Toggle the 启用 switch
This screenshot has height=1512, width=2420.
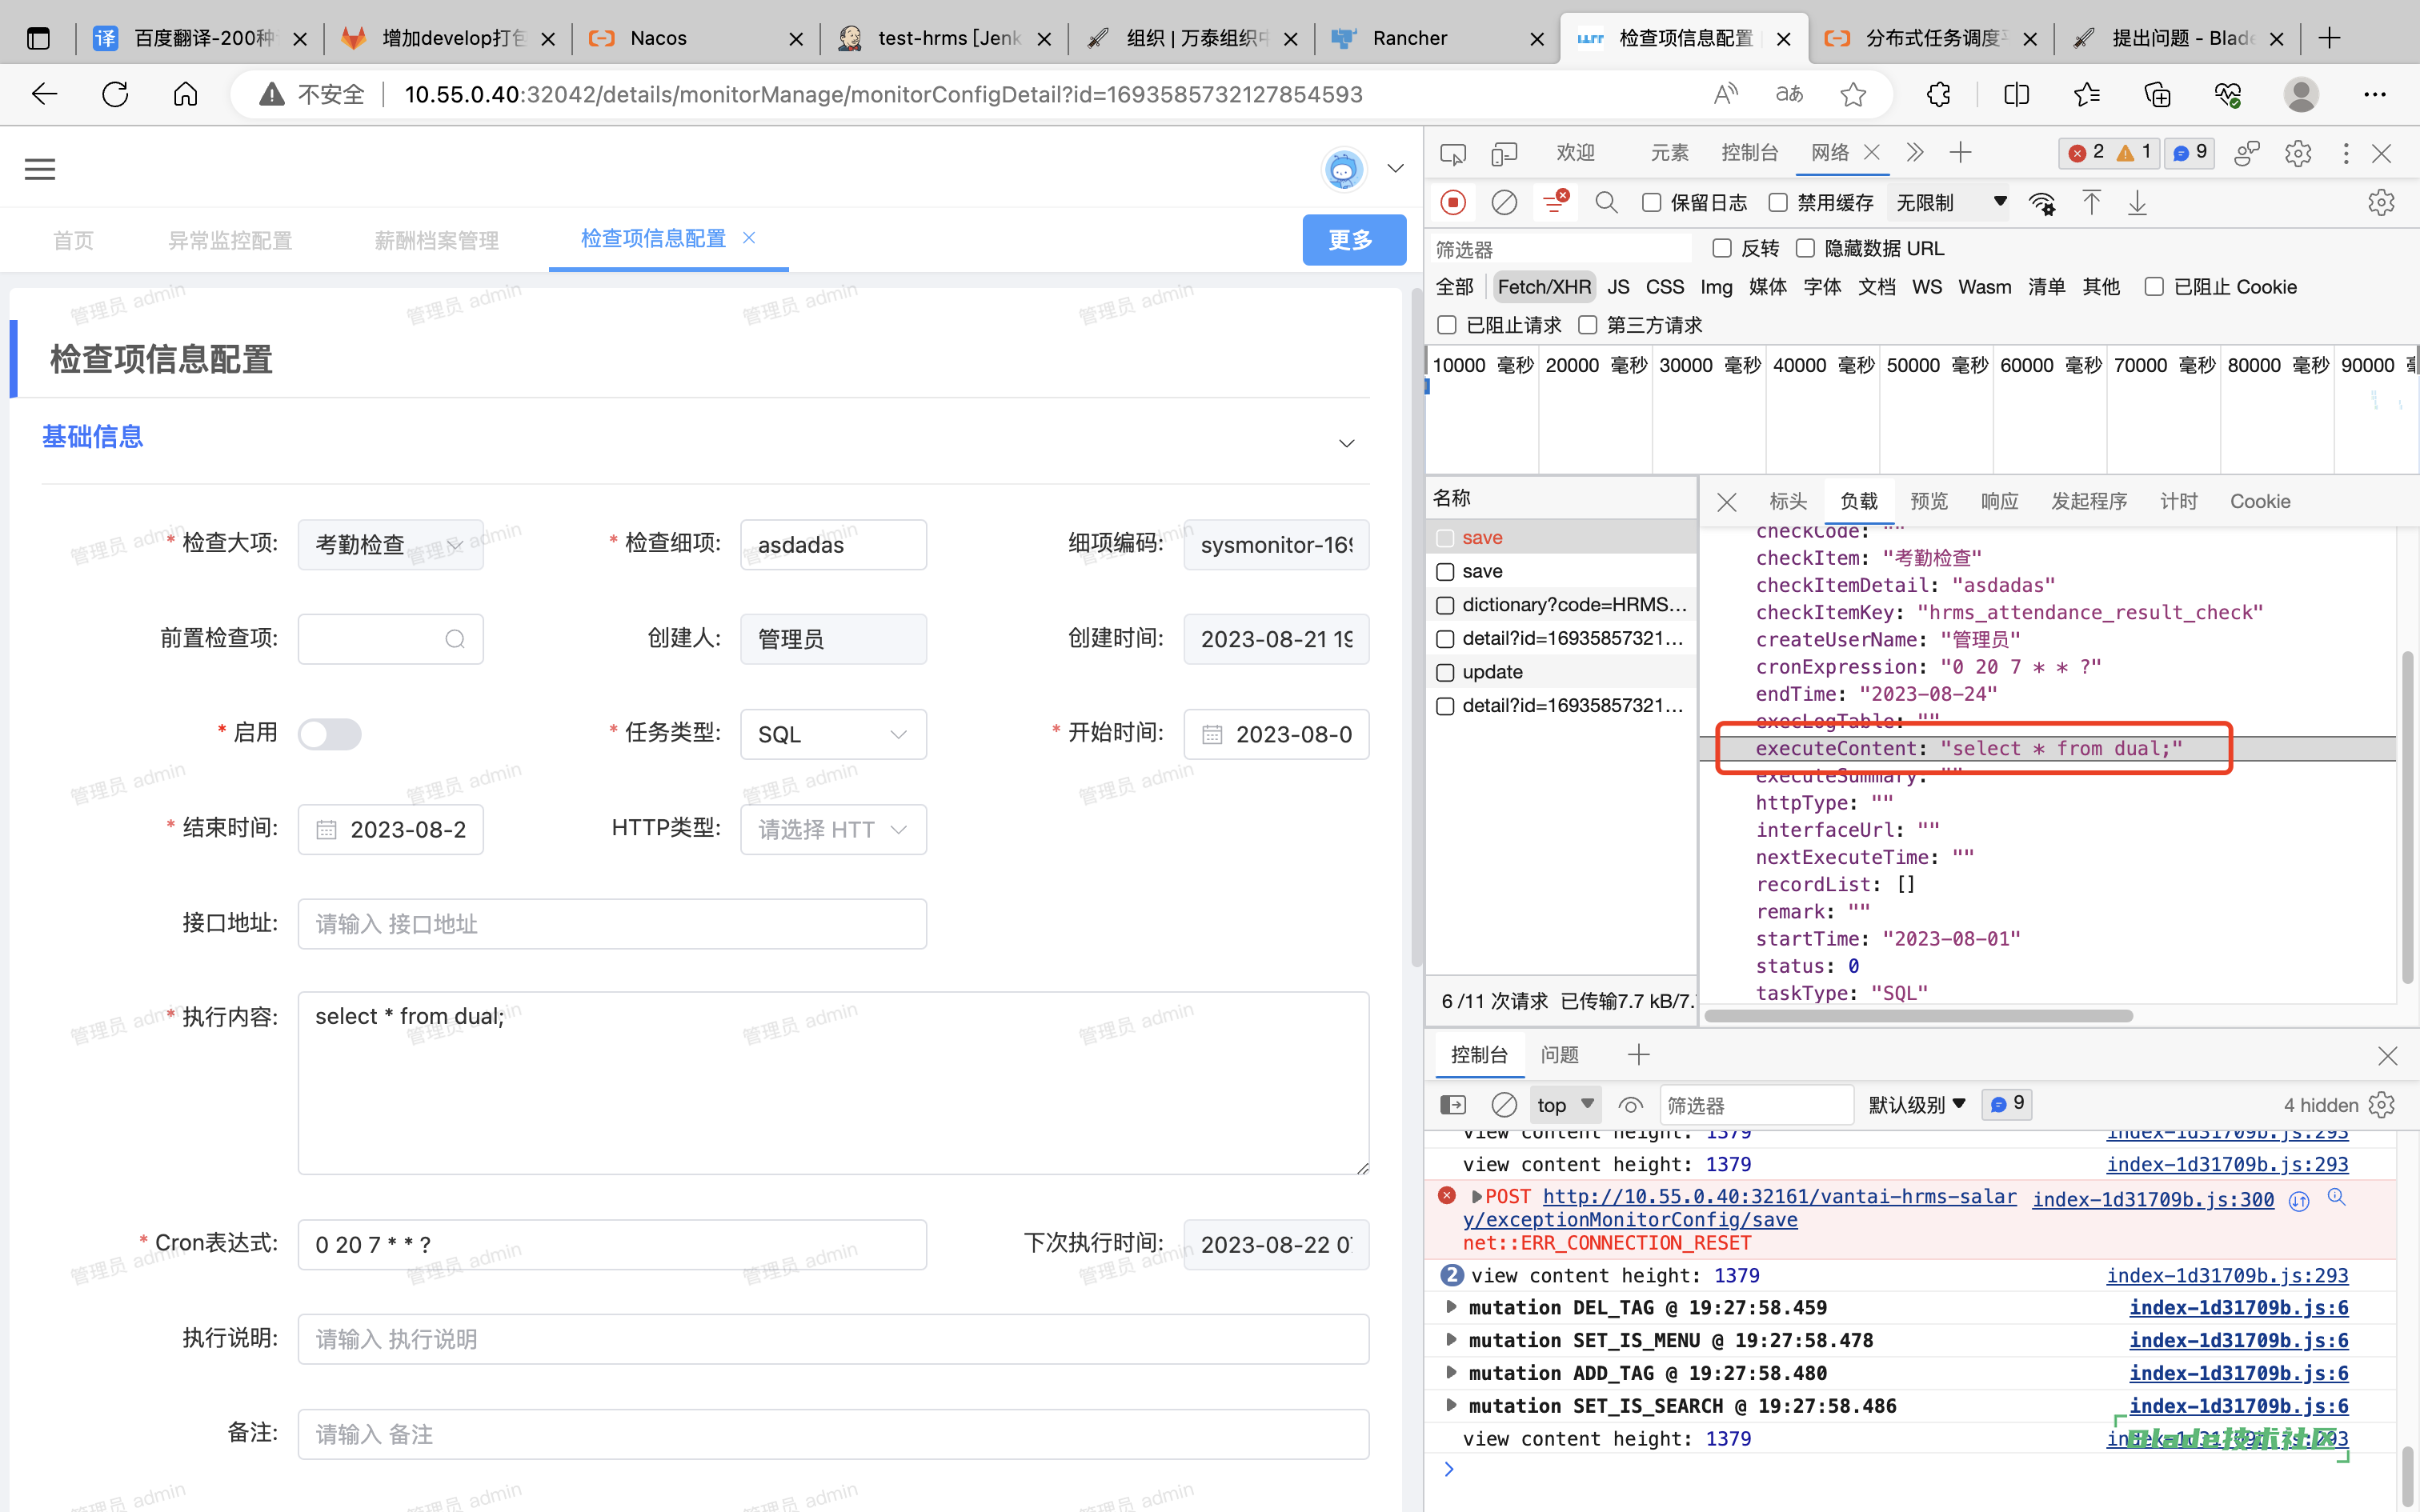[x=330, y=734]
